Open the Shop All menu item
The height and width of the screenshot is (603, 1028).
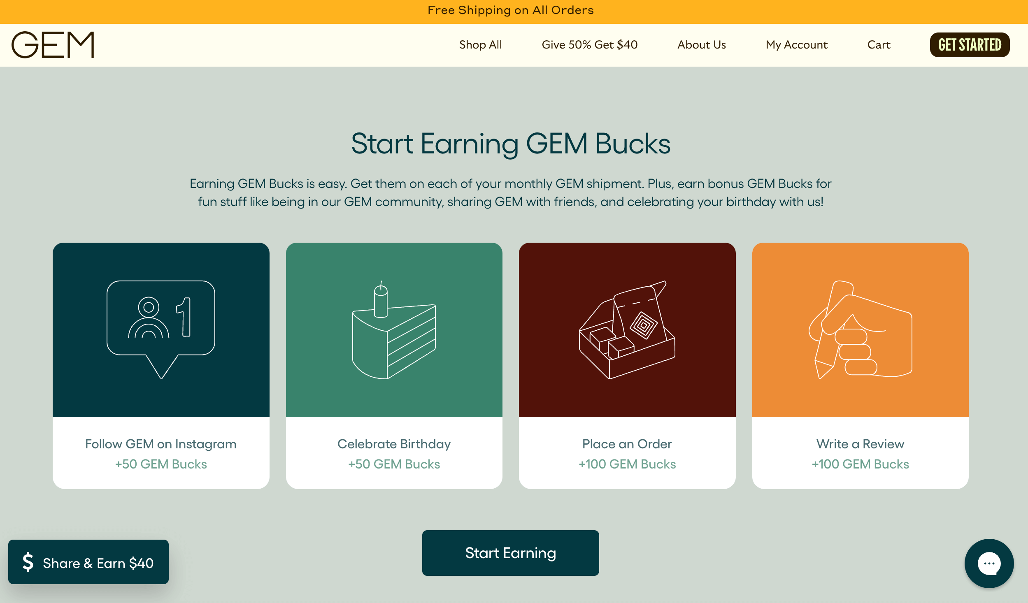click(x=480, y=44)
